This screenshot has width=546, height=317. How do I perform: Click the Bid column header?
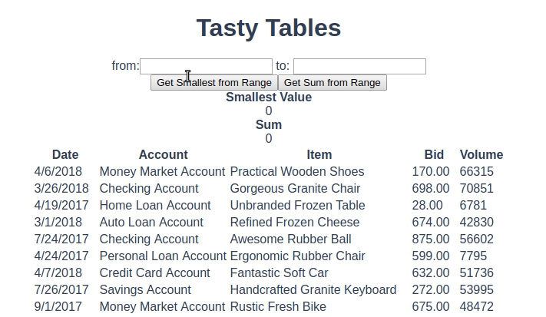[434, 154]
